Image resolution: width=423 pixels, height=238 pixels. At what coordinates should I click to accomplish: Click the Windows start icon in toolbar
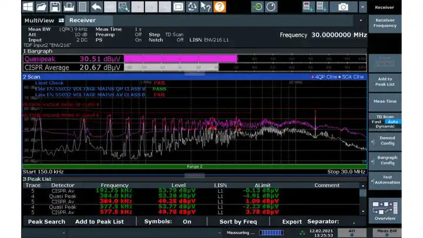coord(28,7)
